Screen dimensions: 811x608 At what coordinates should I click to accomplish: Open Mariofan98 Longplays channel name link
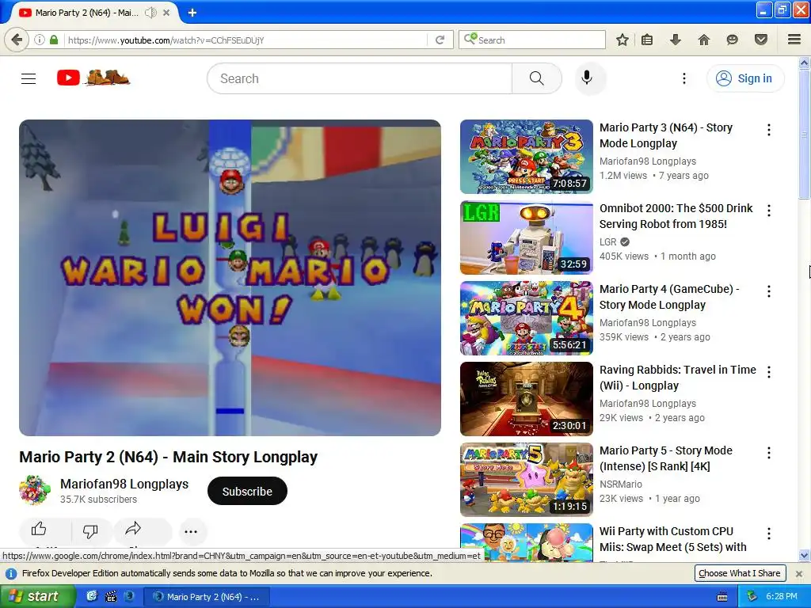pos(124,484)
